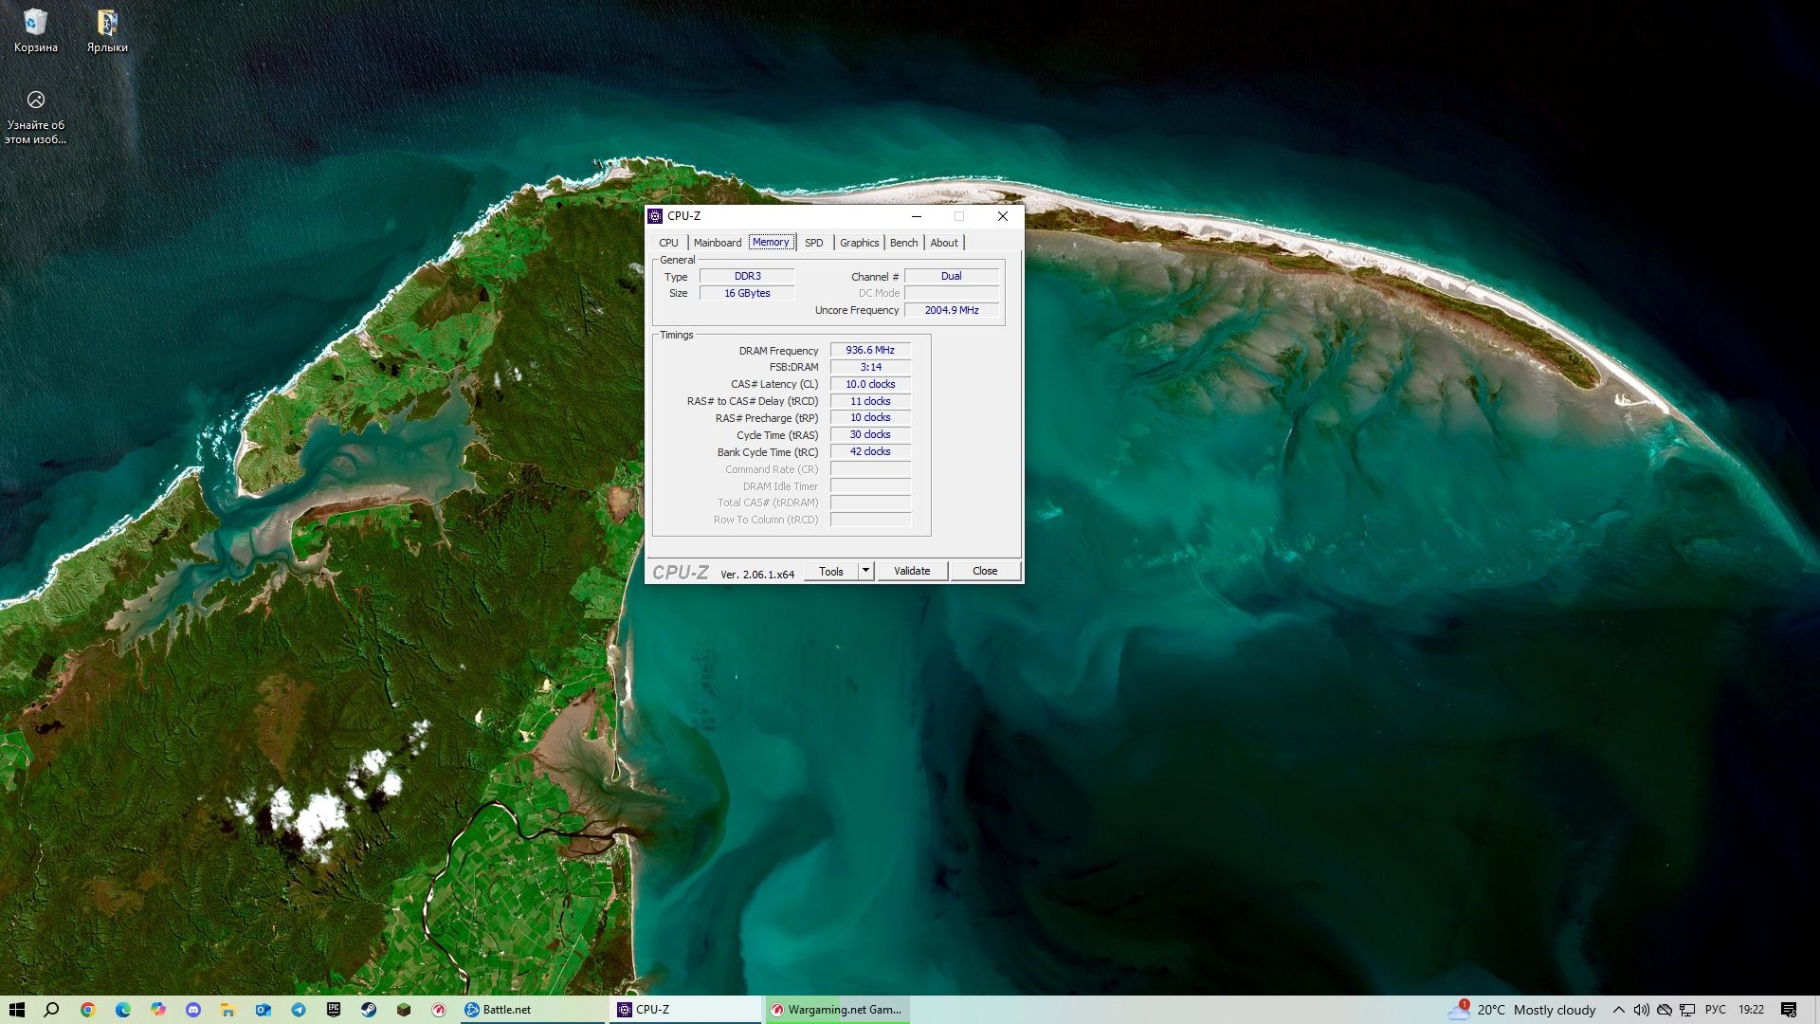Image resolution: width=1820 pixels, height=1024 pixels.
Task: Click the RAS# Precharge value 10 clocks
Action: 870,417
